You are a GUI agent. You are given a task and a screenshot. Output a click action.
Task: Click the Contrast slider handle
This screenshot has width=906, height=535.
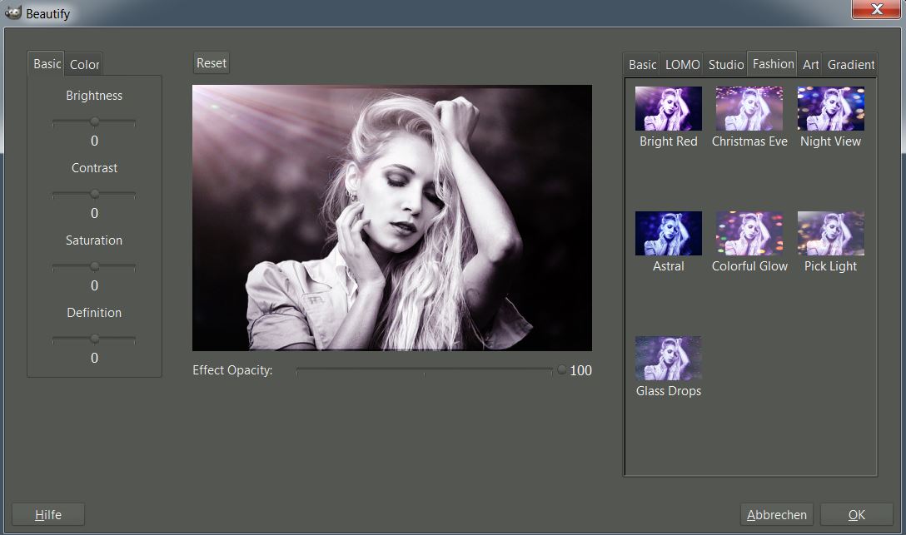pos(94,194)
